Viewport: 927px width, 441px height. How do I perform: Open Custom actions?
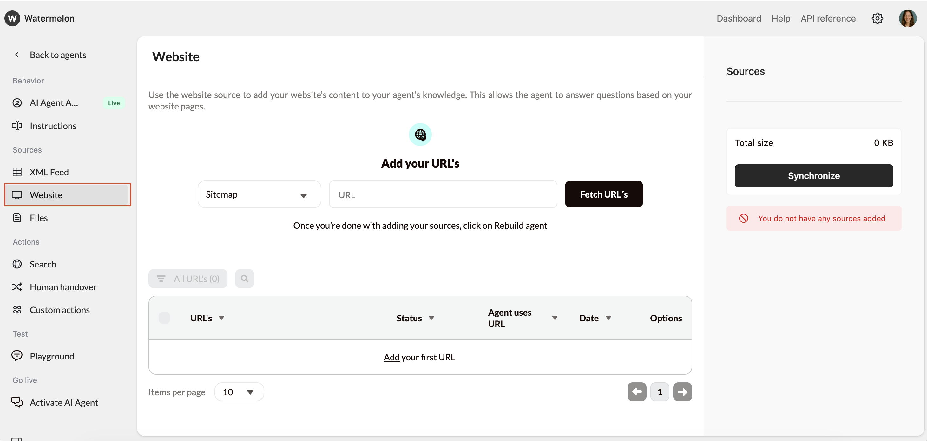click(59, 310)
